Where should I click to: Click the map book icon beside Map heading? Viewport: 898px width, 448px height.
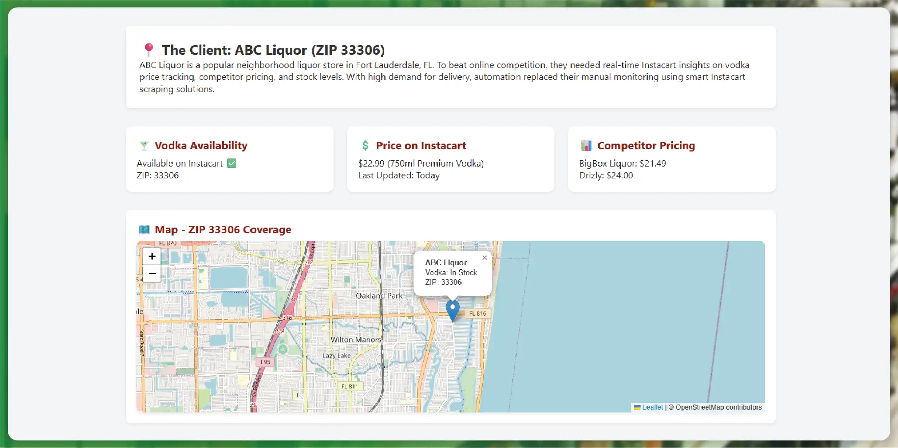144,229
